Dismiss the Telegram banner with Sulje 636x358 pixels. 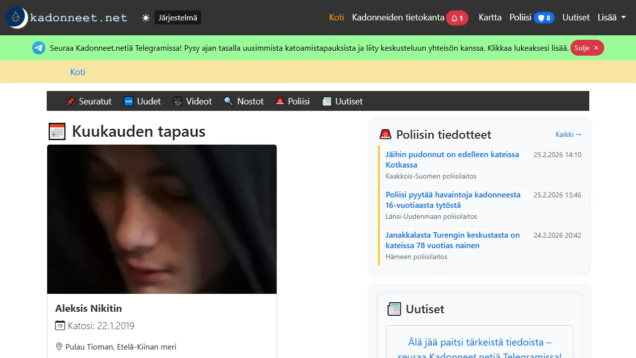[x=587, y=48]
